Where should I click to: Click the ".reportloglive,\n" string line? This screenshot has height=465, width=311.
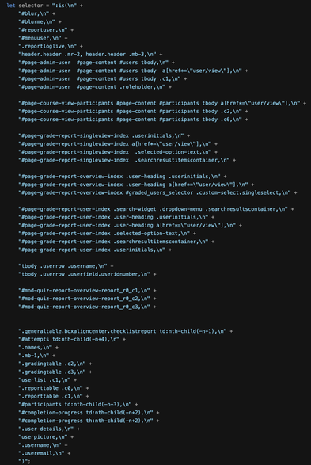pyautogui.click(x=51, y=46)
